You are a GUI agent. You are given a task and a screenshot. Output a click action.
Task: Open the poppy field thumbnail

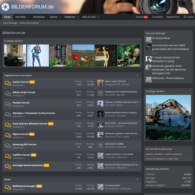pyautogui.click(x=83, y=56)
